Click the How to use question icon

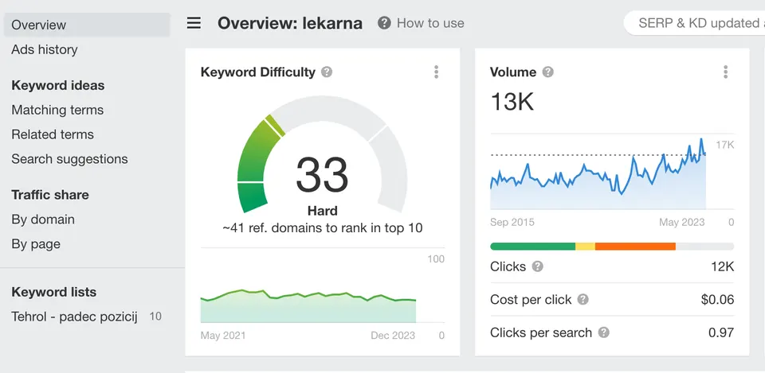pyautogui.click(x=384, y=23)
